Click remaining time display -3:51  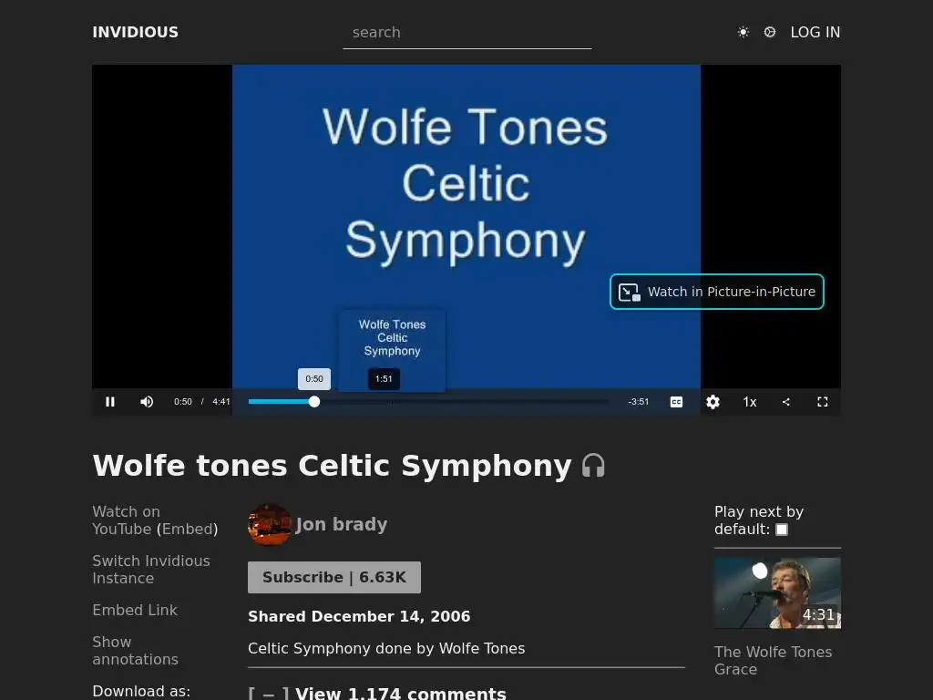point(639,402)
